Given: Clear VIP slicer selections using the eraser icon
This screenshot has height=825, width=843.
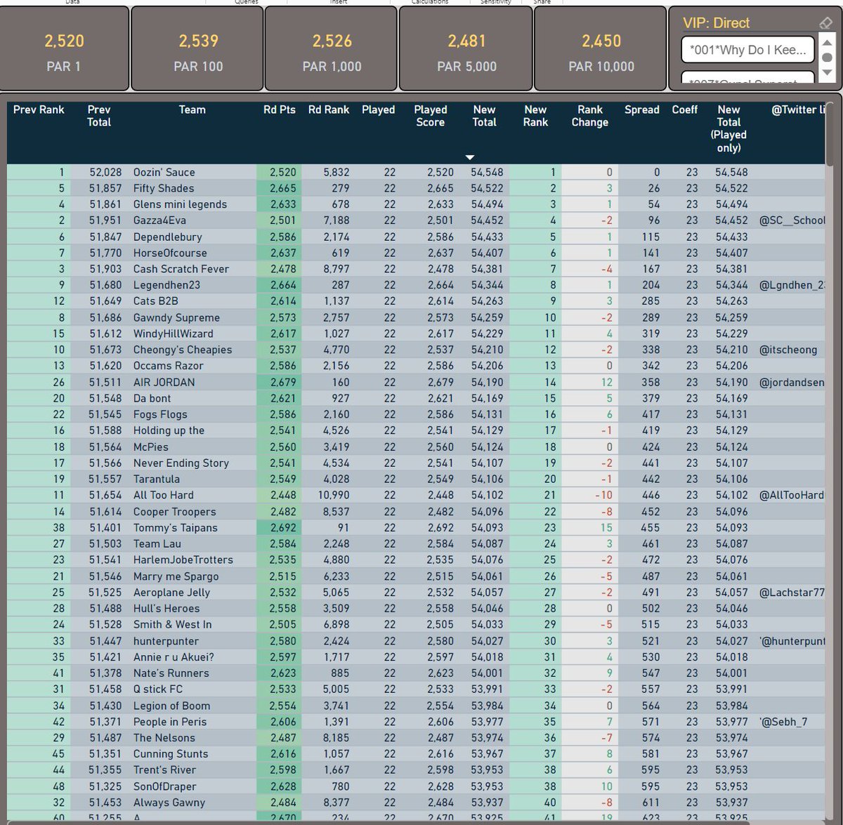Looking at the screenshot, I should pyautogui.click(x=827, y=23).
